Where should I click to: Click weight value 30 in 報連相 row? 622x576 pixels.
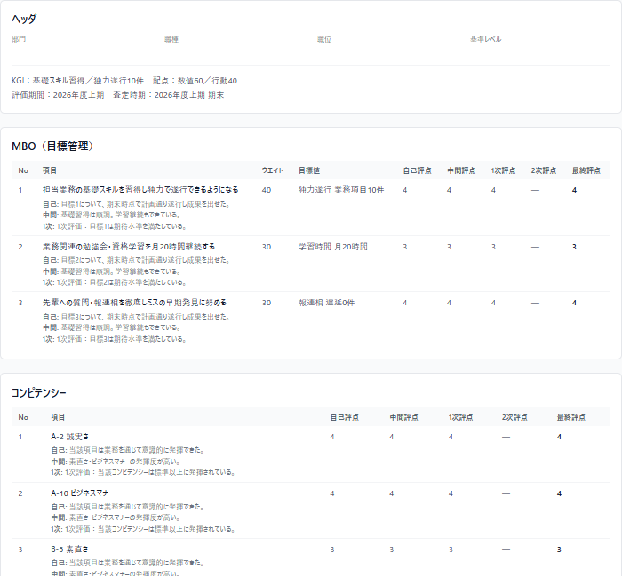point(267,303)
